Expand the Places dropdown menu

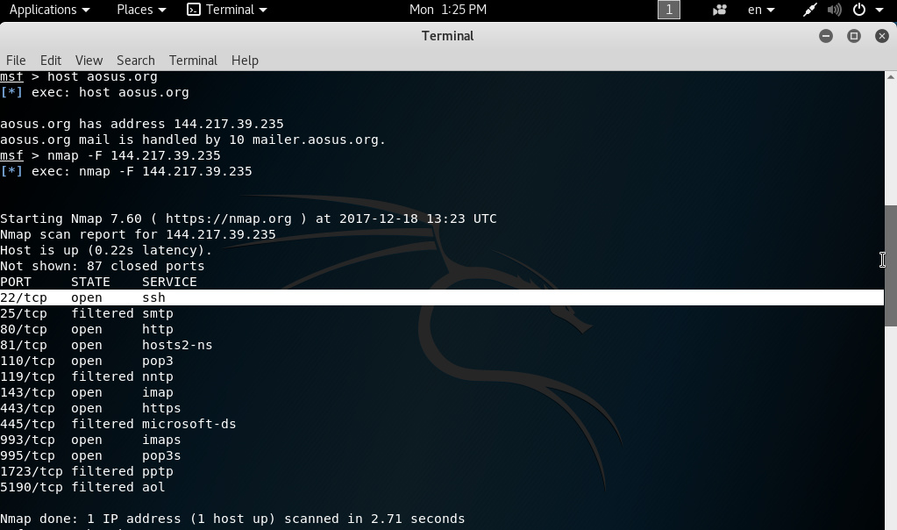pyautogui.click(x=141, y=10)
